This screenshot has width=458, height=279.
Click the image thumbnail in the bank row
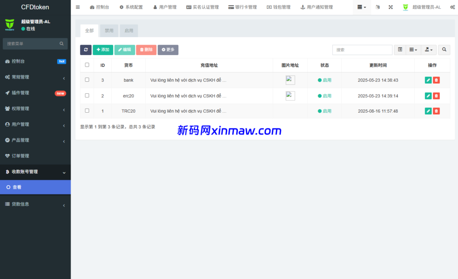coord(290,80)
